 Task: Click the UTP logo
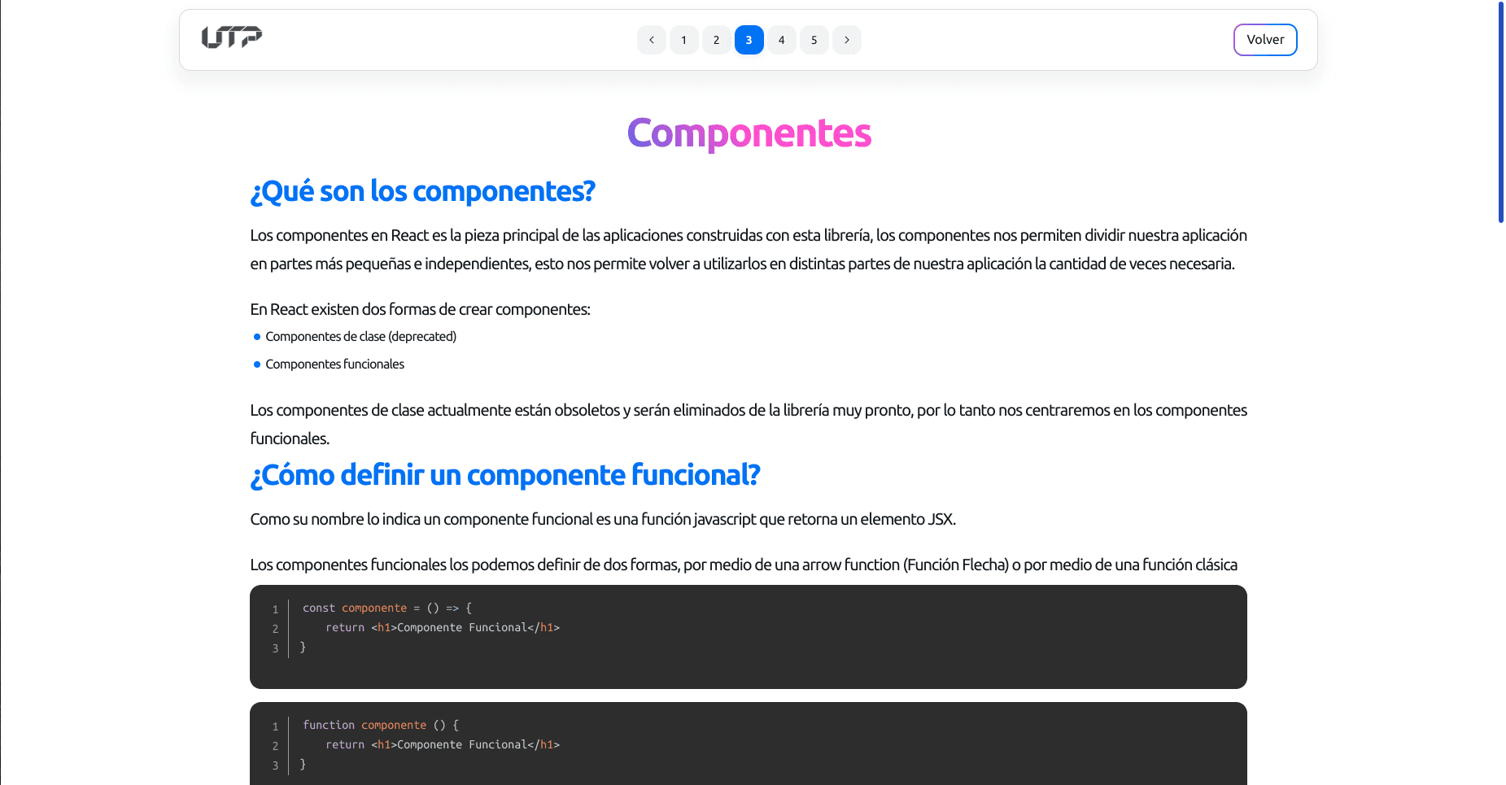click(x=231, y=37)
